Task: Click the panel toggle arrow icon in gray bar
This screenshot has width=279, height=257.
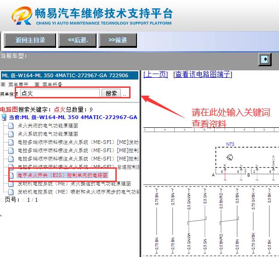Action: [265, 59]
